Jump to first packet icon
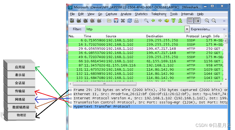 click(x=174, y=21)
